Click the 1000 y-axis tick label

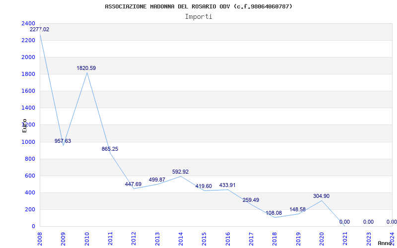[28, 142]
